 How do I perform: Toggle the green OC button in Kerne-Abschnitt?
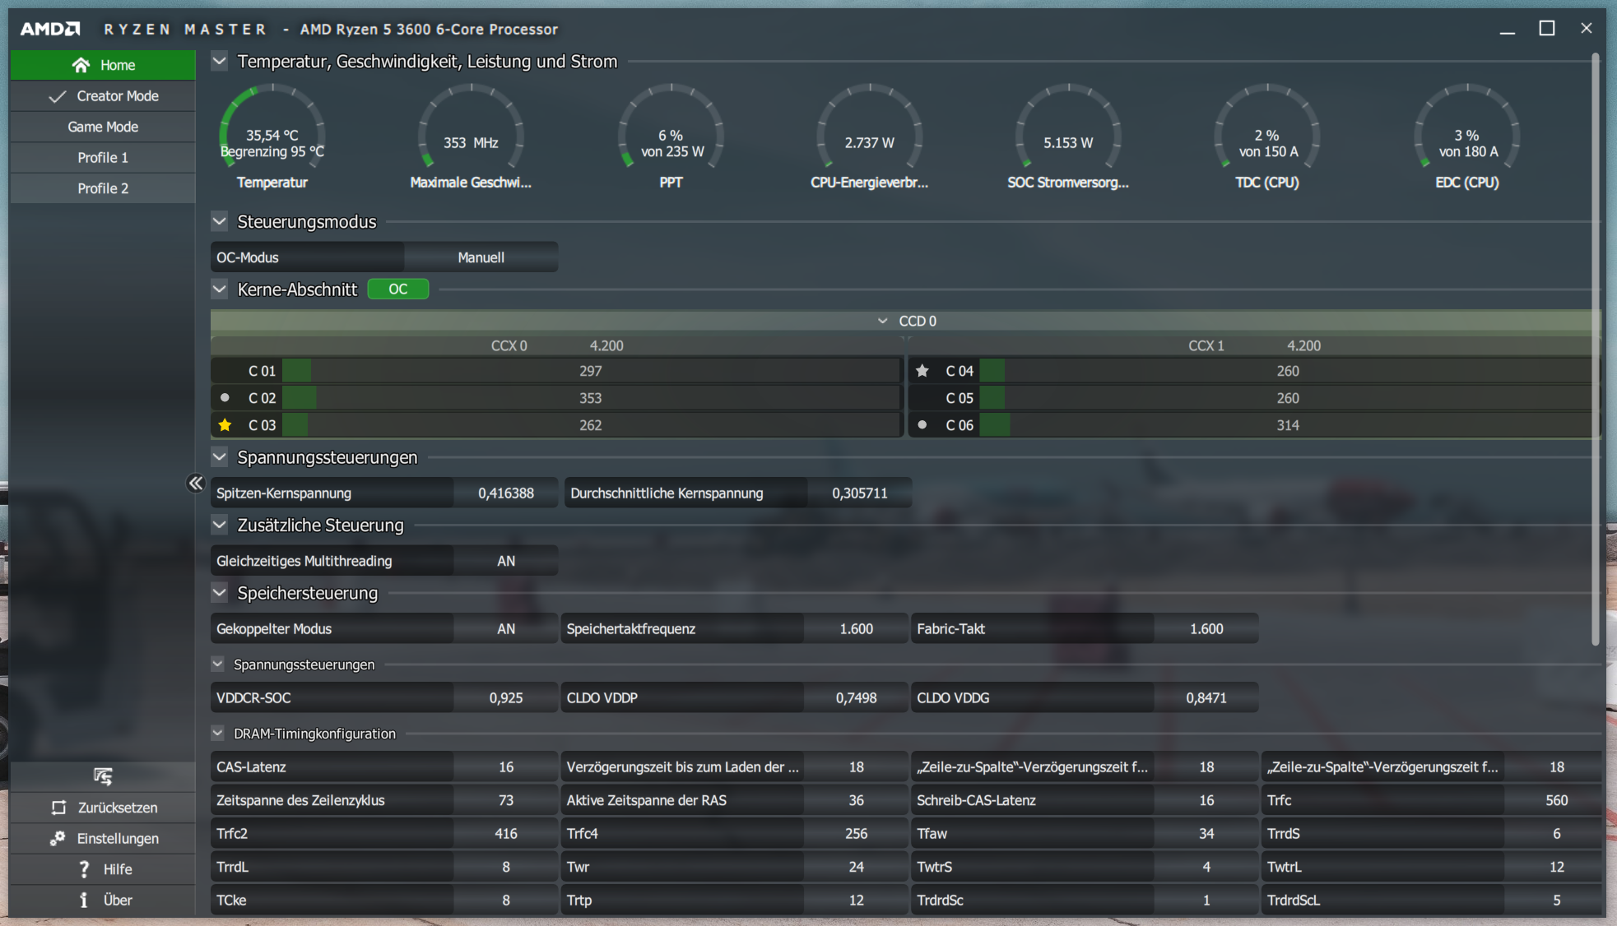pos(397,289)
